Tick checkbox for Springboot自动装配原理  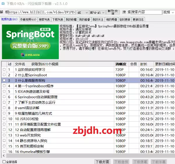4,97
